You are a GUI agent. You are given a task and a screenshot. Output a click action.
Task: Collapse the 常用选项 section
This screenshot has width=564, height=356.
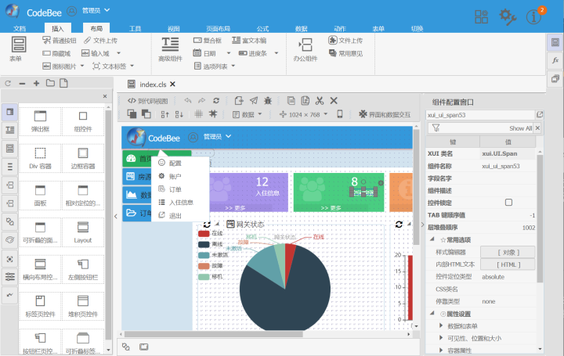click(x=432, y=239)
